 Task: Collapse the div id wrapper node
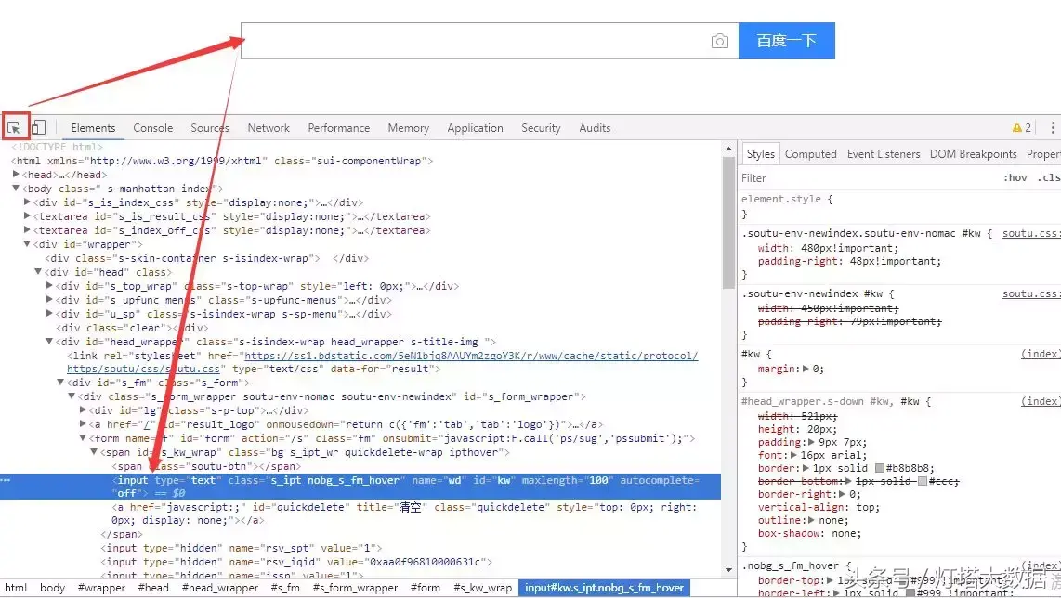(27, 243)
